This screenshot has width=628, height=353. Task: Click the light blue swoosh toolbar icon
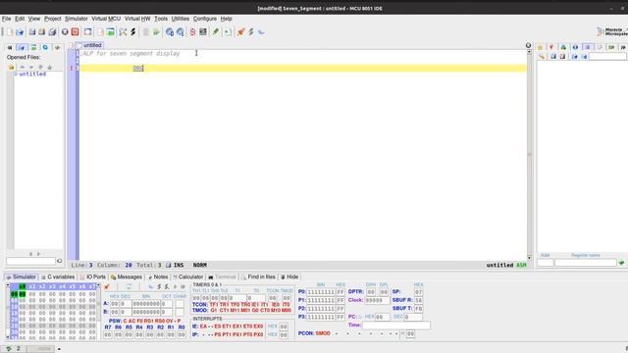point(261,32)
